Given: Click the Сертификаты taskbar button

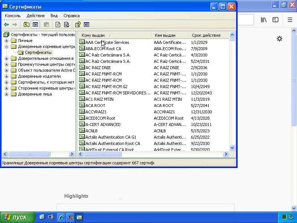Looking at the screenshot, I should tap(79, 217).
